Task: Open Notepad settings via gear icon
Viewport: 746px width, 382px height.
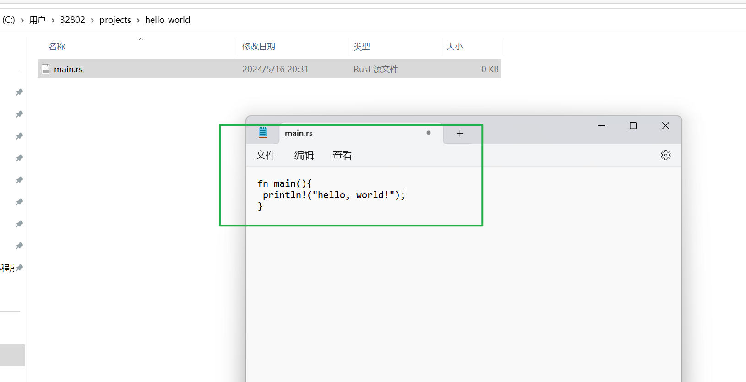Action: tap(665, 155)
